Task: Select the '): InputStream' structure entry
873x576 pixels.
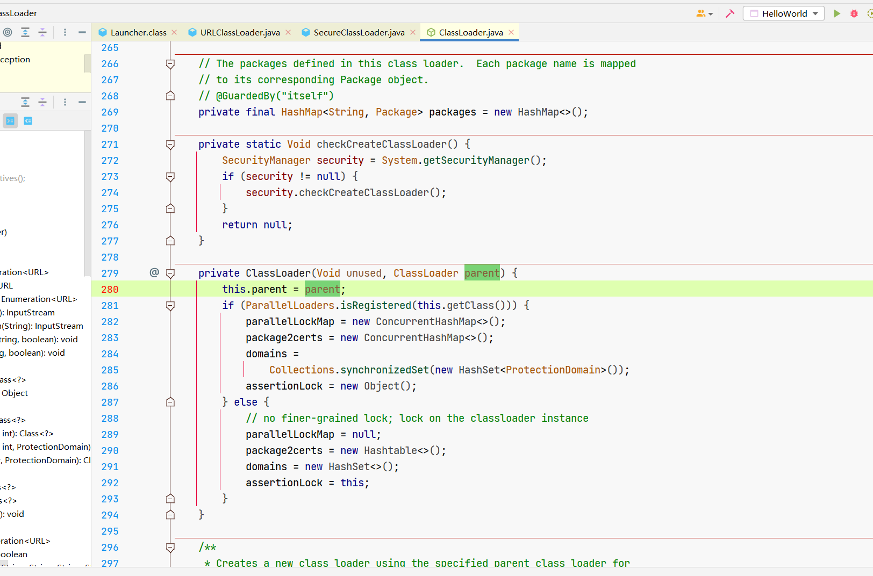Action: point(27,312)
